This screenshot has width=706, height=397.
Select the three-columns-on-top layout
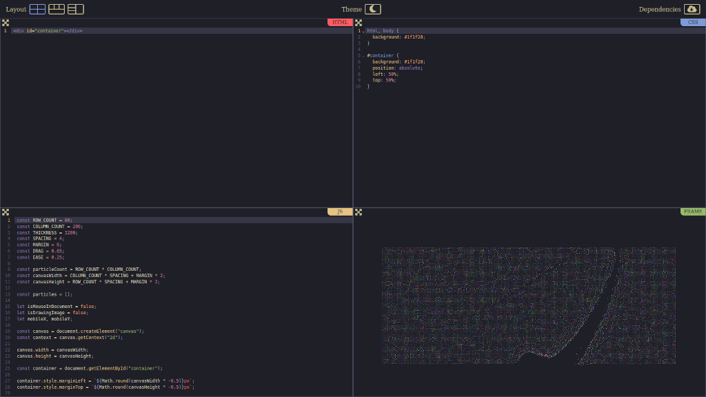coord(57,9)
